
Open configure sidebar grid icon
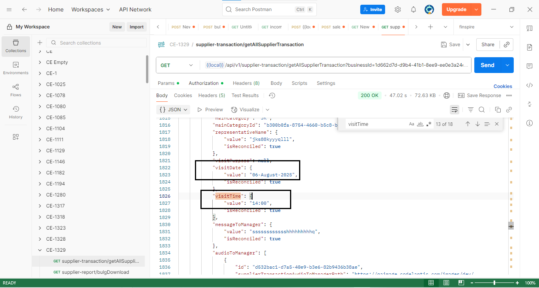click(16, 137)
